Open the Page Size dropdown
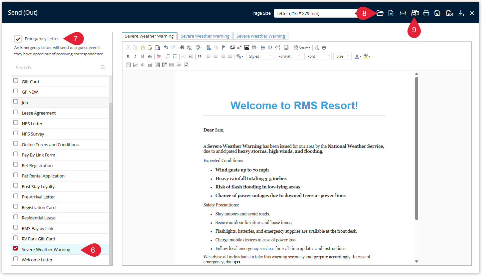 click(x=317, y=14)
